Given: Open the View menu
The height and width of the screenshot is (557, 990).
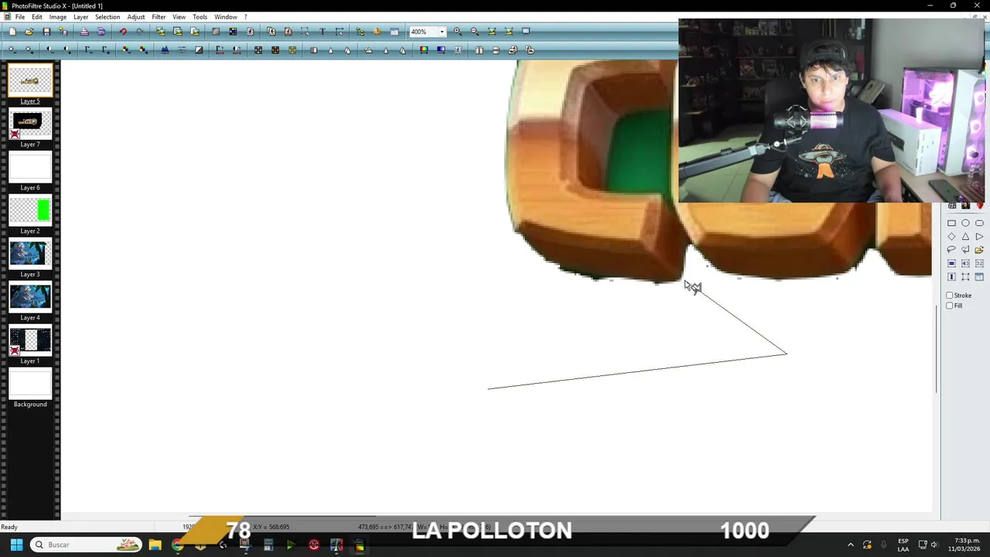Looking at the screenshot, I should 179,17.
